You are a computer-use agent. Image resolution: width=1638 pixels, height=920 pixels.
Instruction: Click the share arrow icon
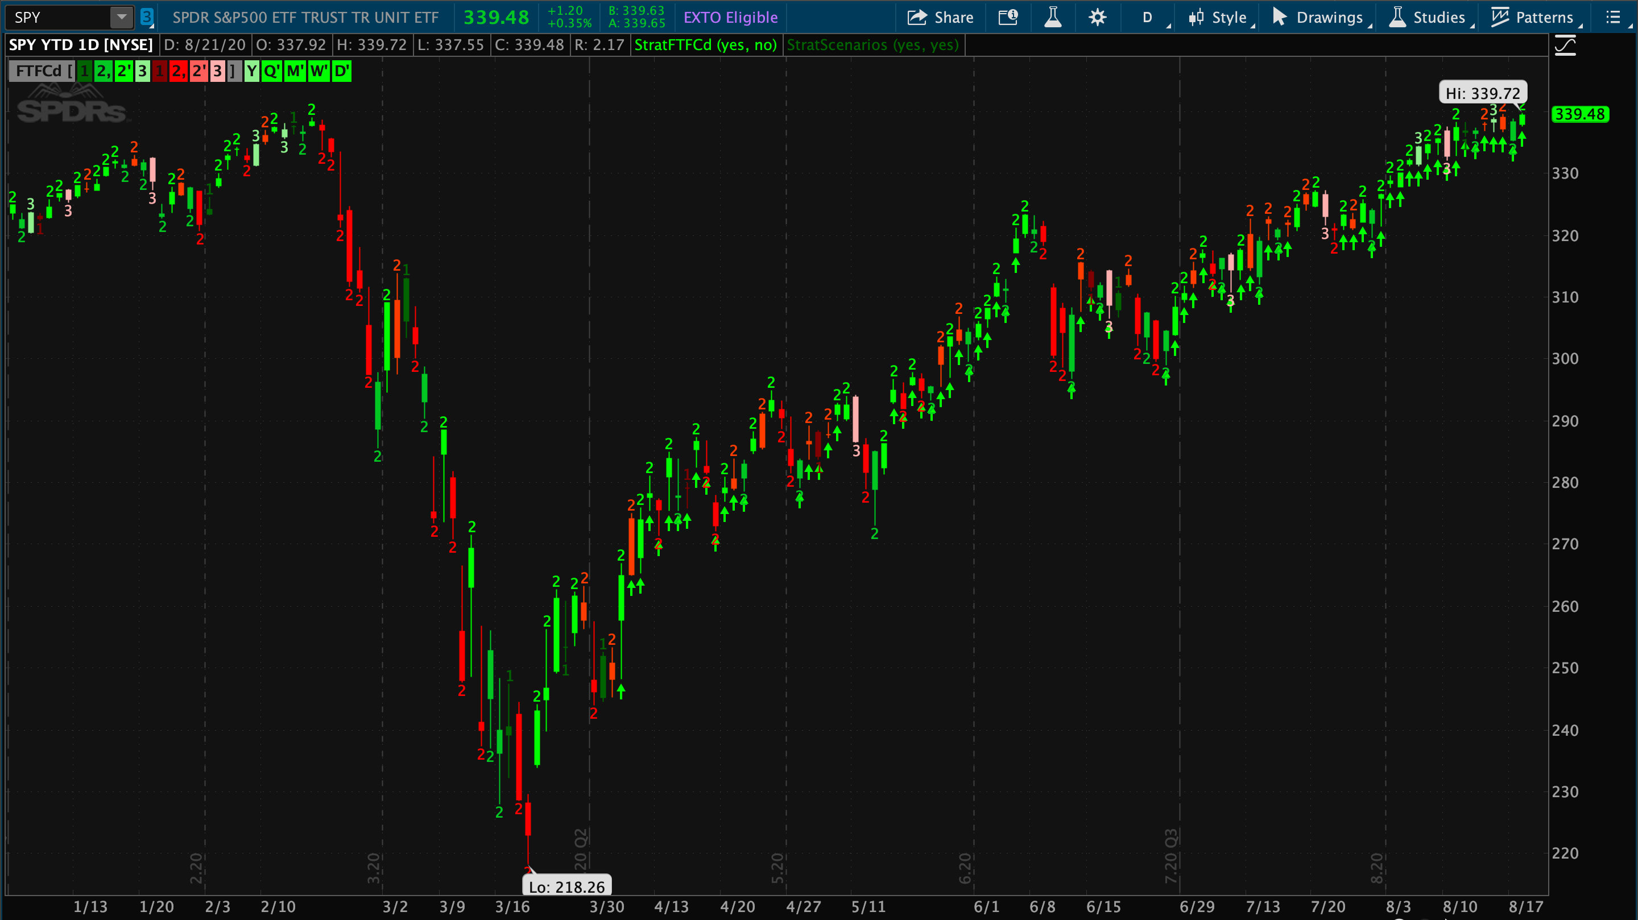pyautogui.click(x=917, y=17)
